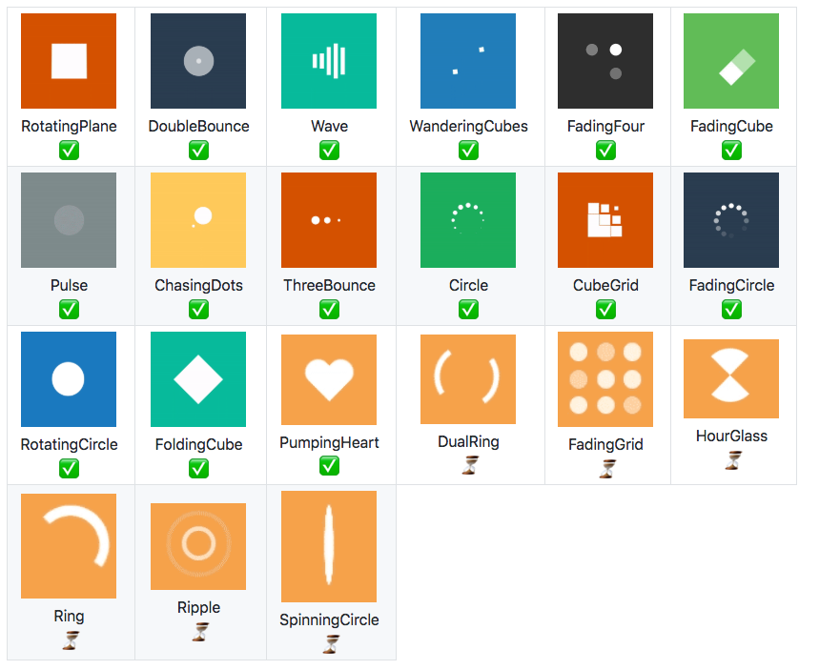Viewport: 840px width, 670px height.
Task: Click the "DoubleBounce" label text
Action: coord(198,127)
